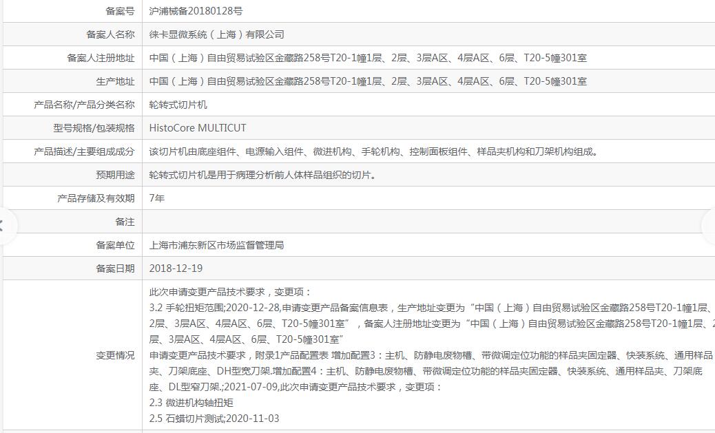Click the 产品描述/主要组成成分 label
Viewport: 715px width, 433px height.
84,151
